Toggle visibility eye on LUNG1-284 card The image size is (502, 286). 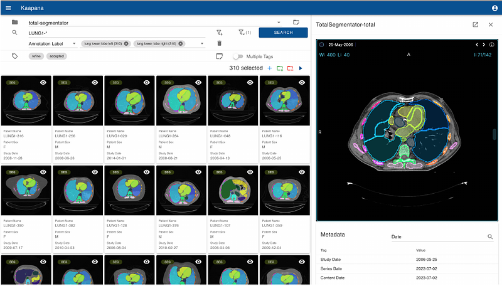198,83
